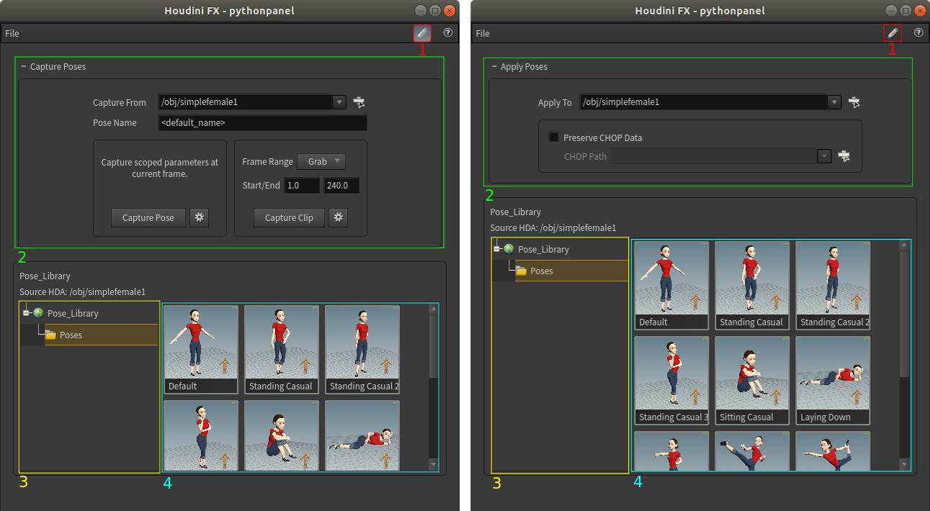Screen dimensions: 930x511
Task: Click the pencil edit icon in the right window
Action: coord(893,32)
